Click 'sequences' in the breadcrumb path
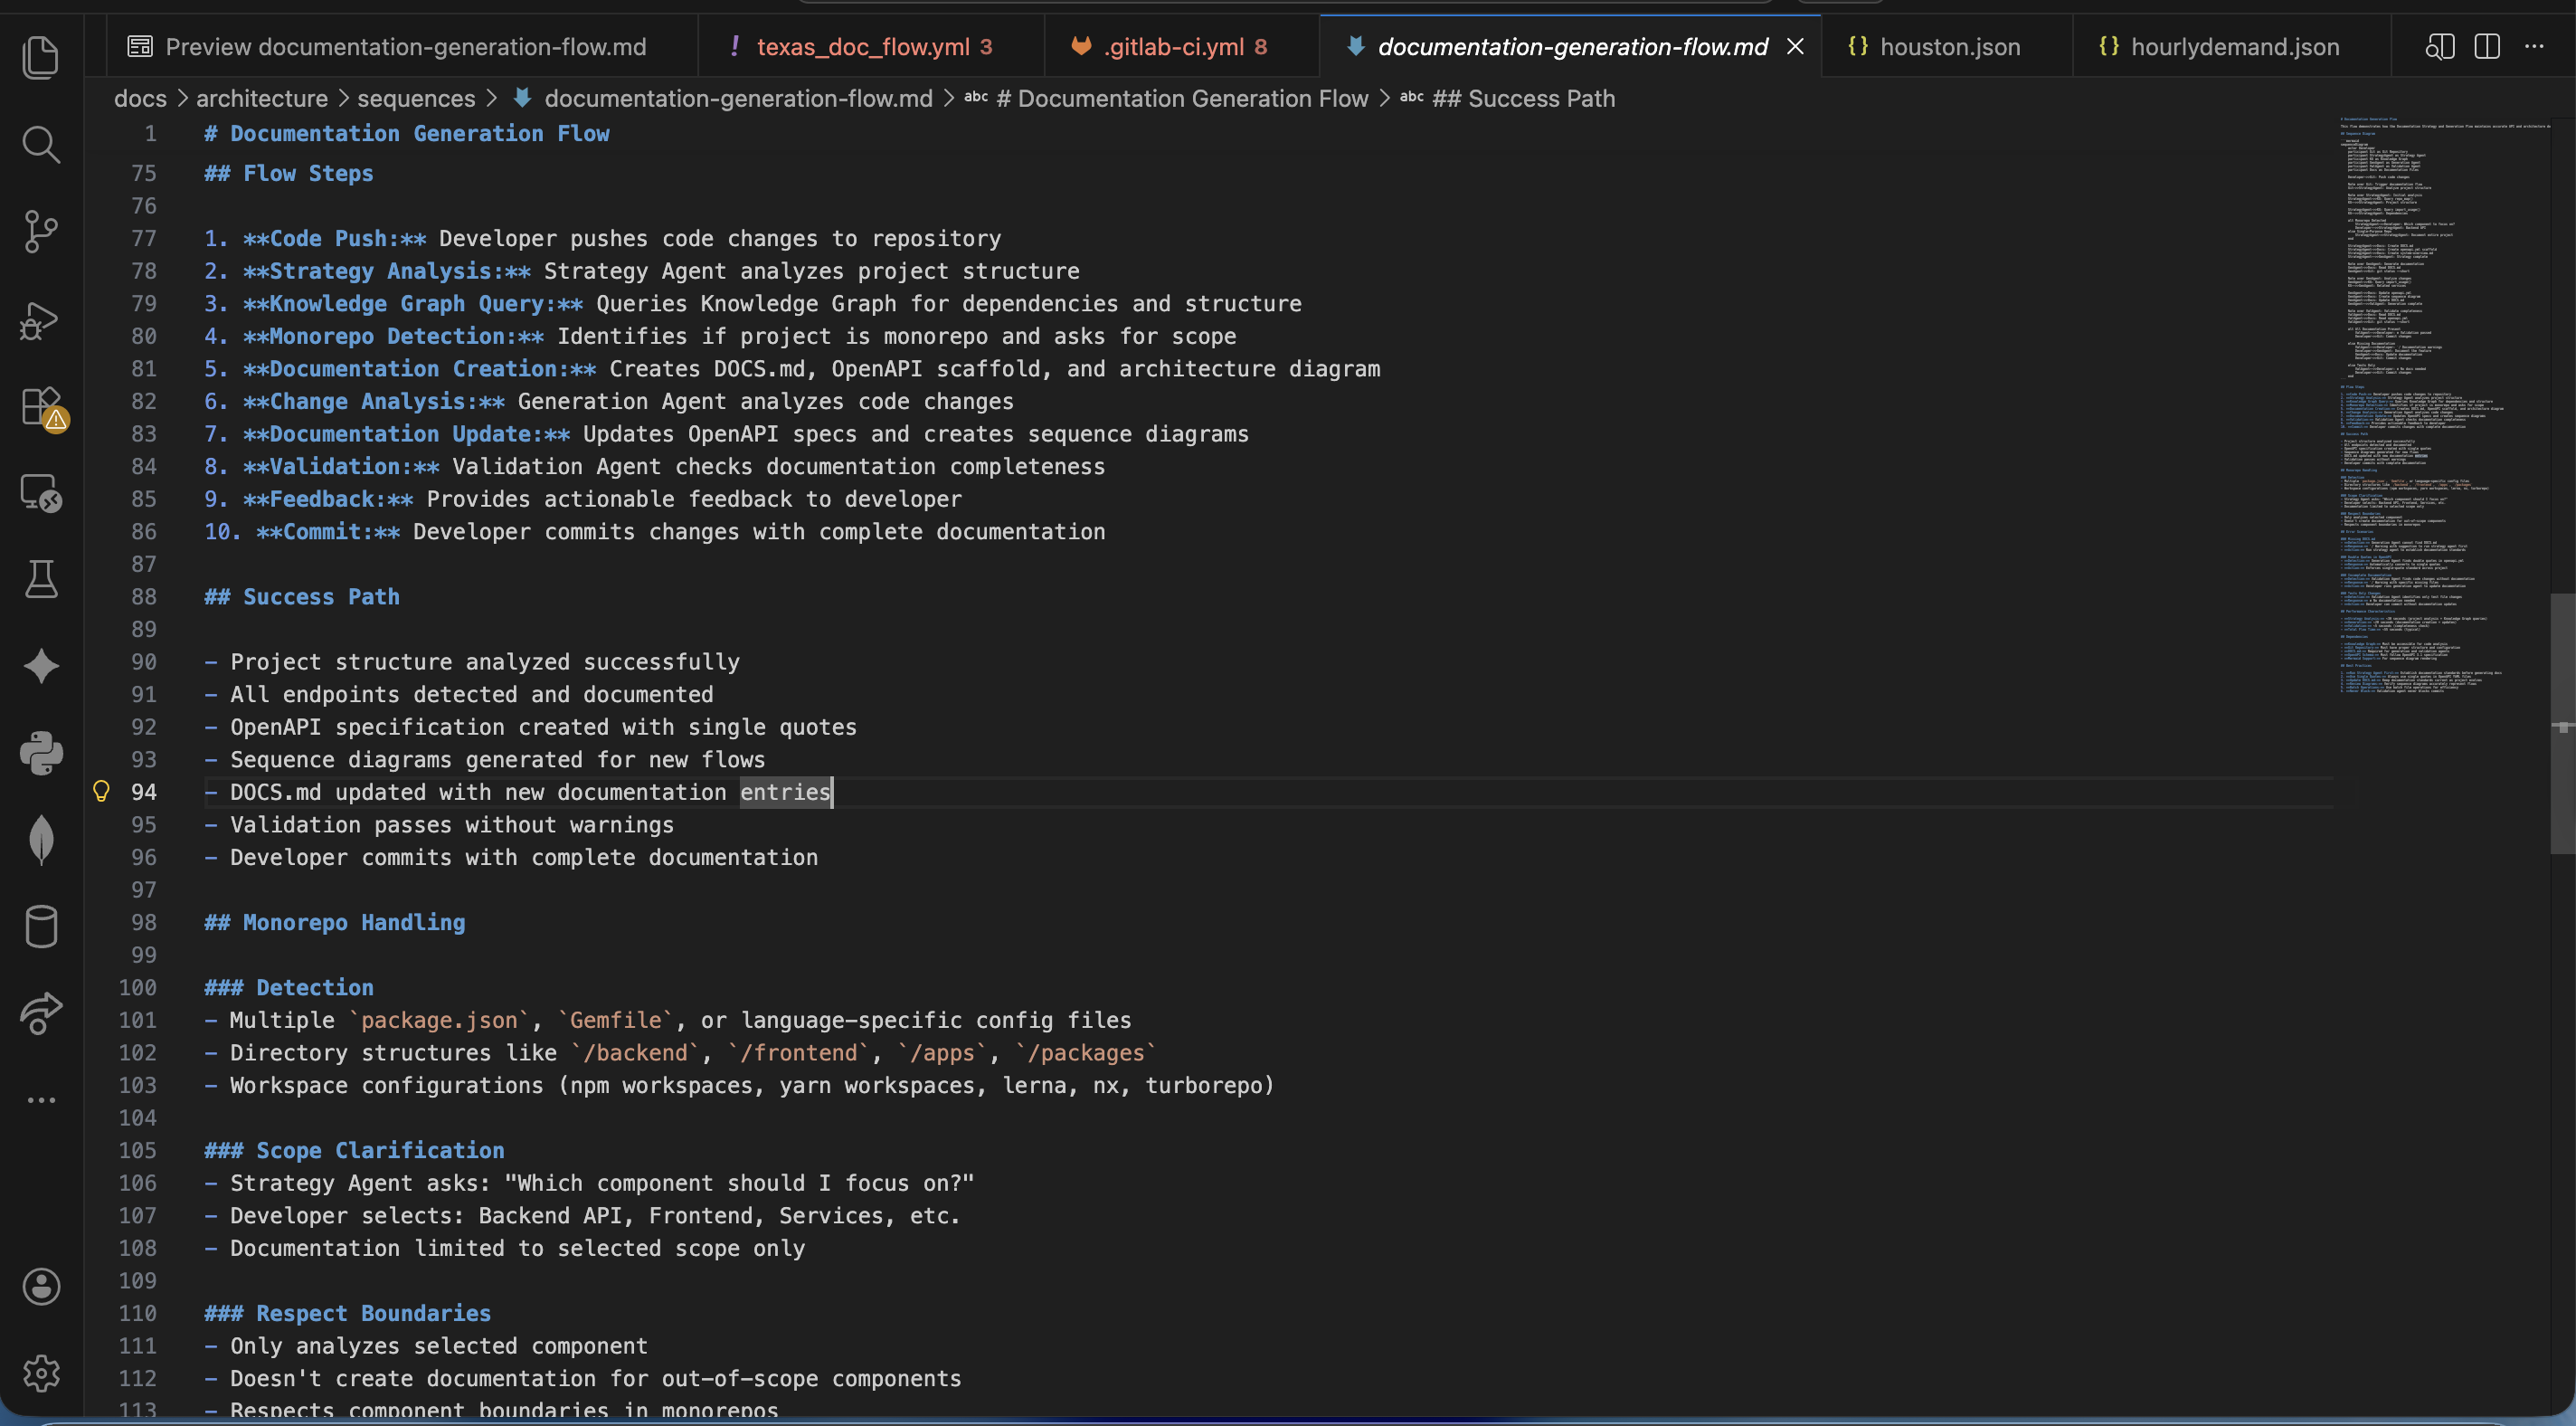 (x=416, y=98)
